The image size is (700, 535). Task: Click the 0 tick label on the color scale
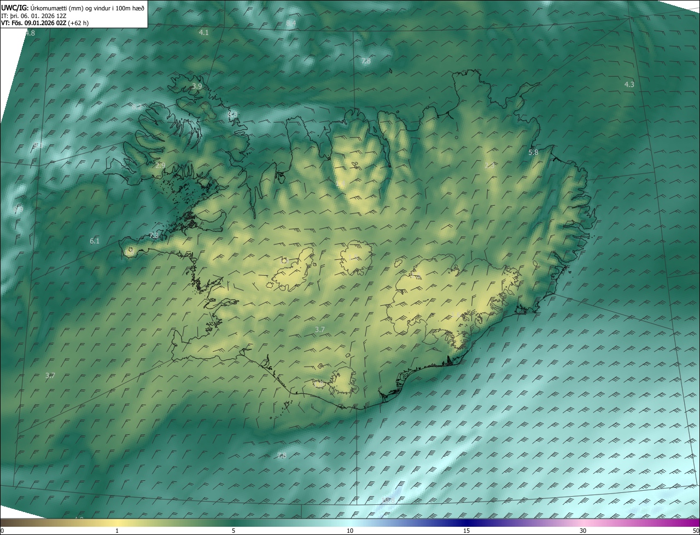pyautogui.click(x=2, y=531)
